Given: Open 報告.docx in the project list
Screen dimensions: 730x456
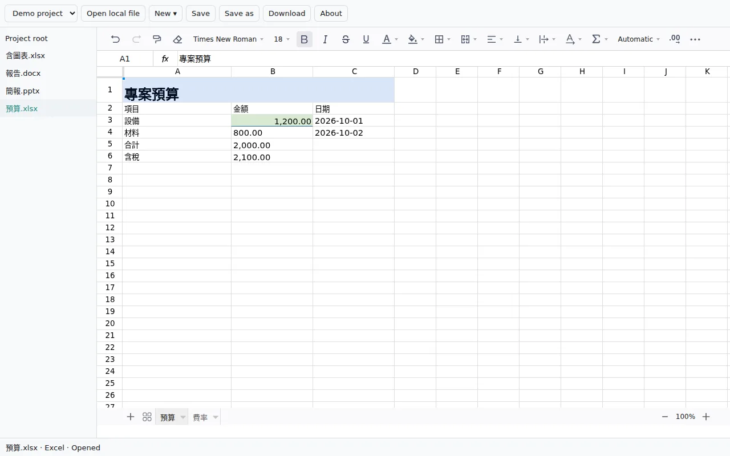Looking at the screenshot, I should coord(48,74).
